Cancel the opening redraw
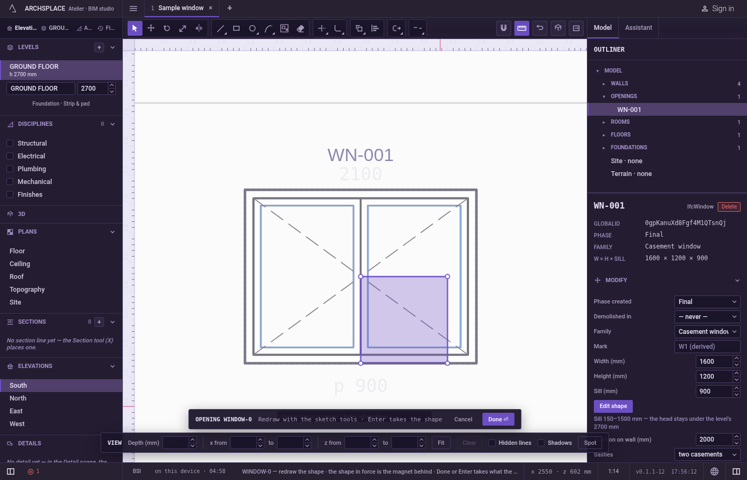 463,419
